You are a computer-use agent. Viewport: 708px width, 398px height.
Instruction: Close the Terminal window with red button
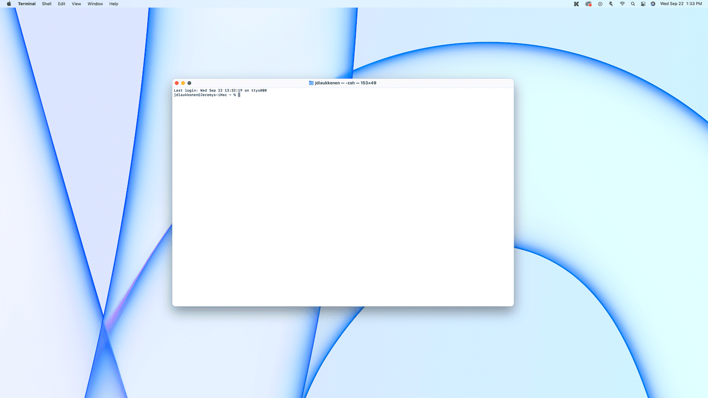pyautogui.click(x=177, y=83)
